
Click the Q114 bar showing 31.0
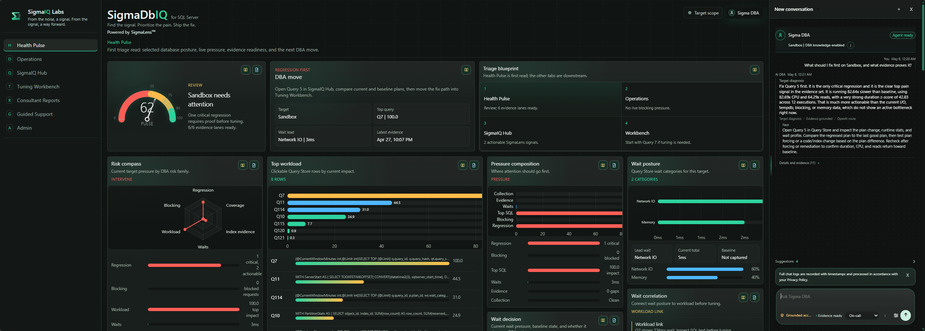(324, 210)
